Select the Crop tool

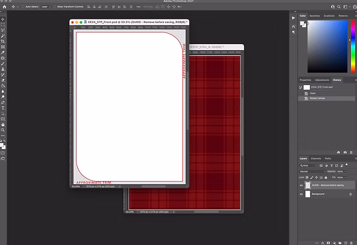click(3, 42)
